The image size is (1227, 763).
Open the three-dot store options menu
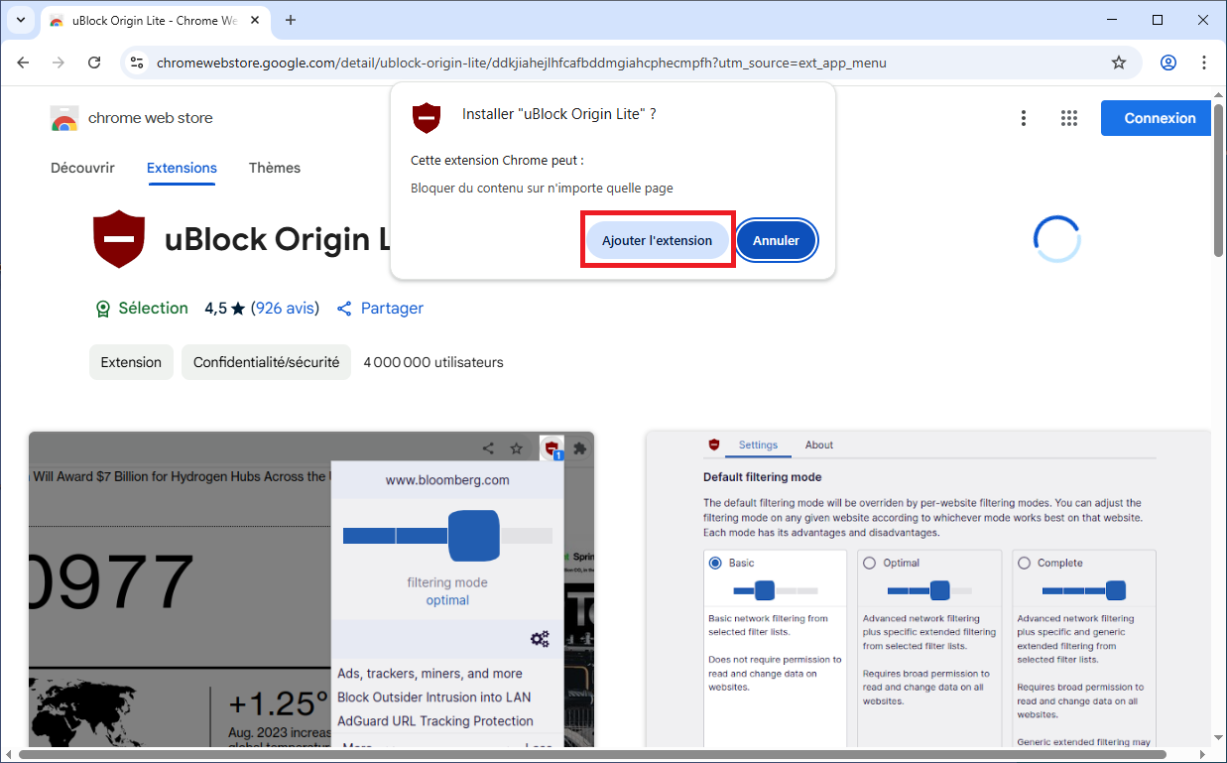click(x=1024, y=118)
